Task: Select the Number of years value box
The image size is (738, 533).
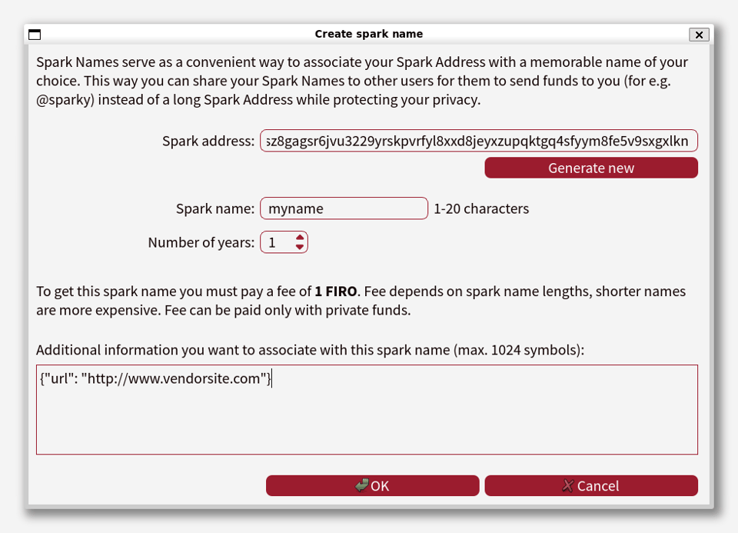Action: [277, 243]
